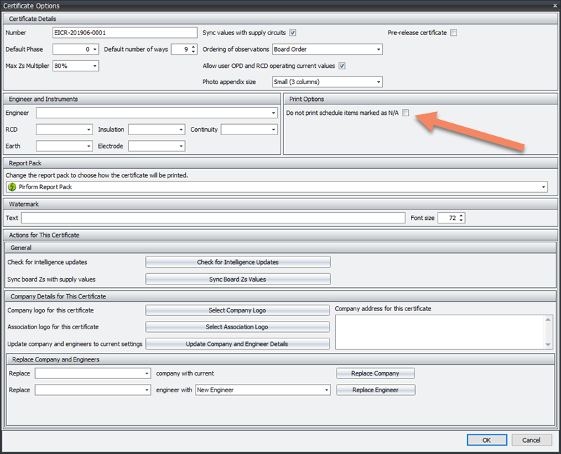
Task: Open the Engineer selection dropdown
Action: point(273,113)
